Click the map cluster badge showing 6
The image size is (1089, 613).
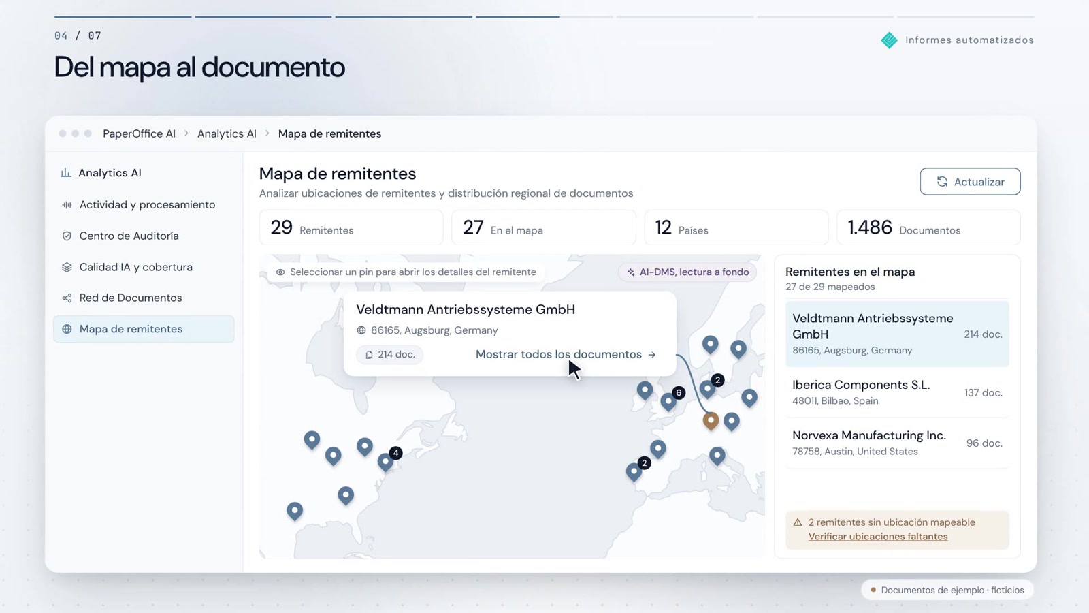pos(679,392)
